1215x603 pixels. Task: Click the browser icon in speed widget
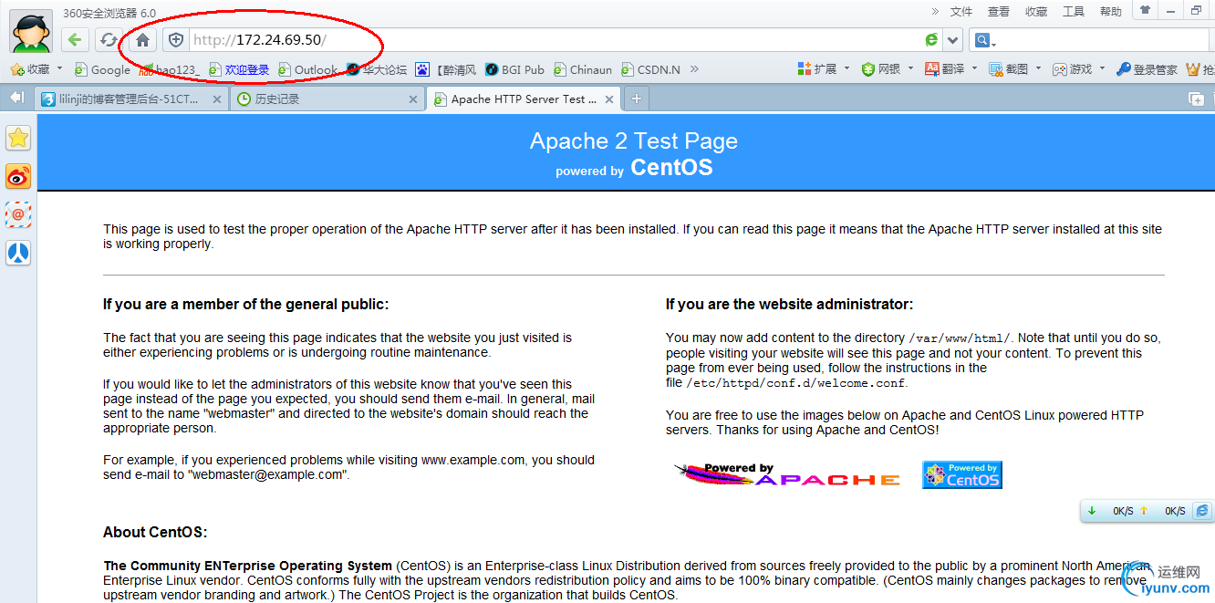point(1202,511)
